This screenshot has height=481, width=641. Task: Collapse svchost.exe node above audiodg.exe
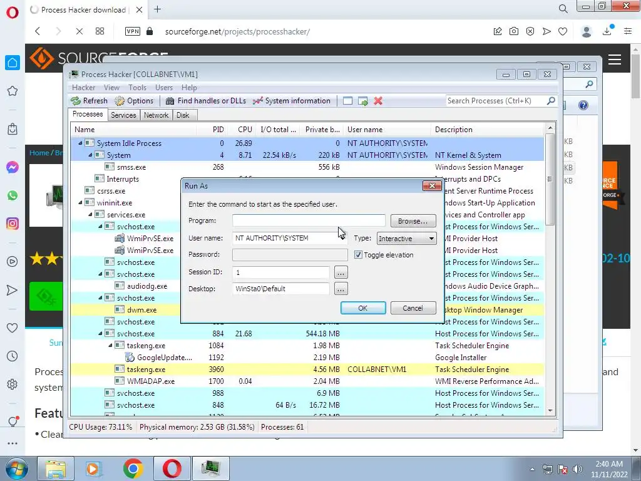tap(100, 274)
